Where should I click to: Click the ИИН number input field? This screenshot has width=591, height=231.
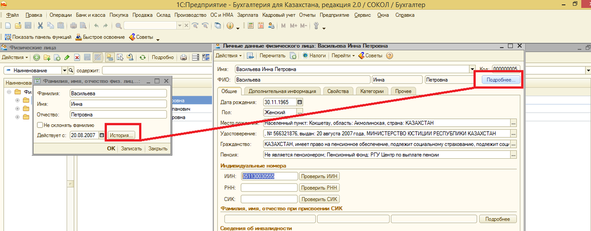click(269, 176)
